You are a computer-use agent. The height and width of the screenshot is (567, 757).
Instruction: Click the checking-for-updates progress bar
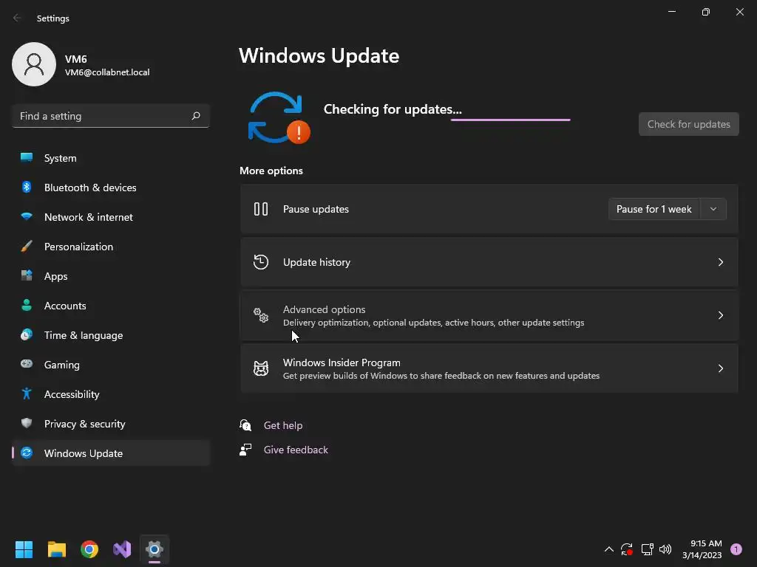click(510, 120)
